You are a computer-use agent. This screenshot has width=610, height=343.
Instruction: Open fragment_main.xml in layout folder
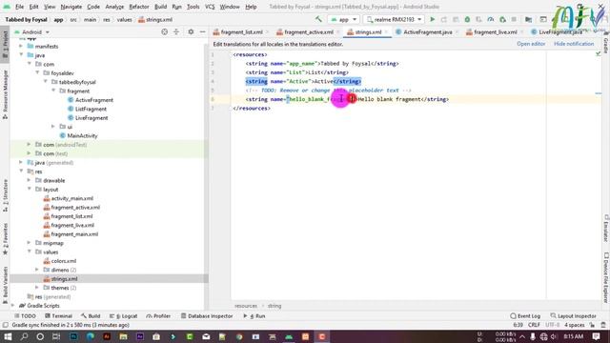[74, 233]
